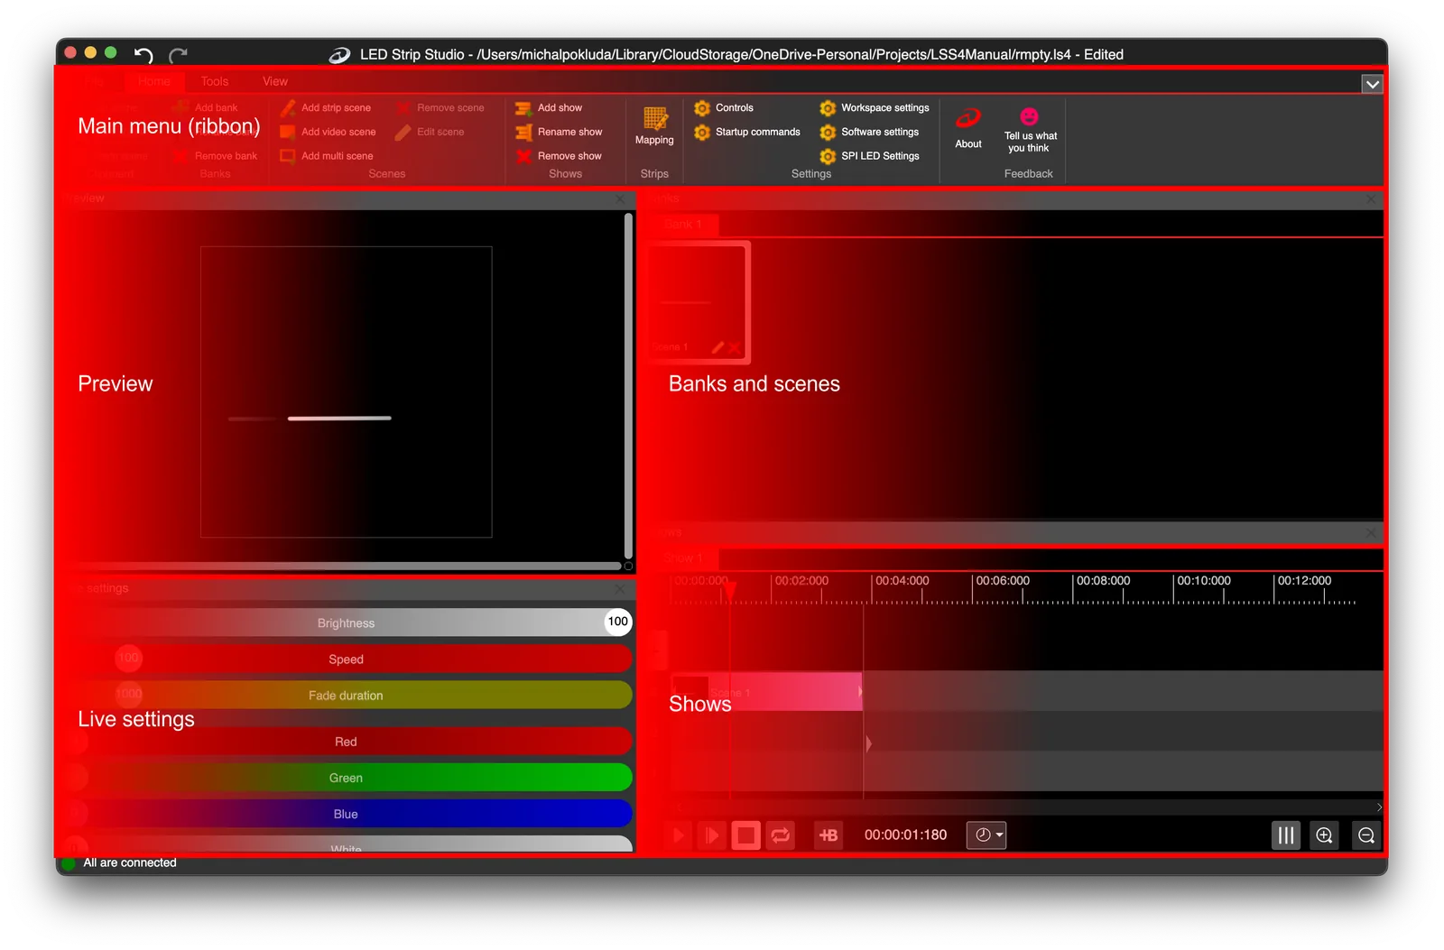This screenshot has height=950, width=1444.
Task: Adjust the Fade duration slider
Action: tap(347, 695)
